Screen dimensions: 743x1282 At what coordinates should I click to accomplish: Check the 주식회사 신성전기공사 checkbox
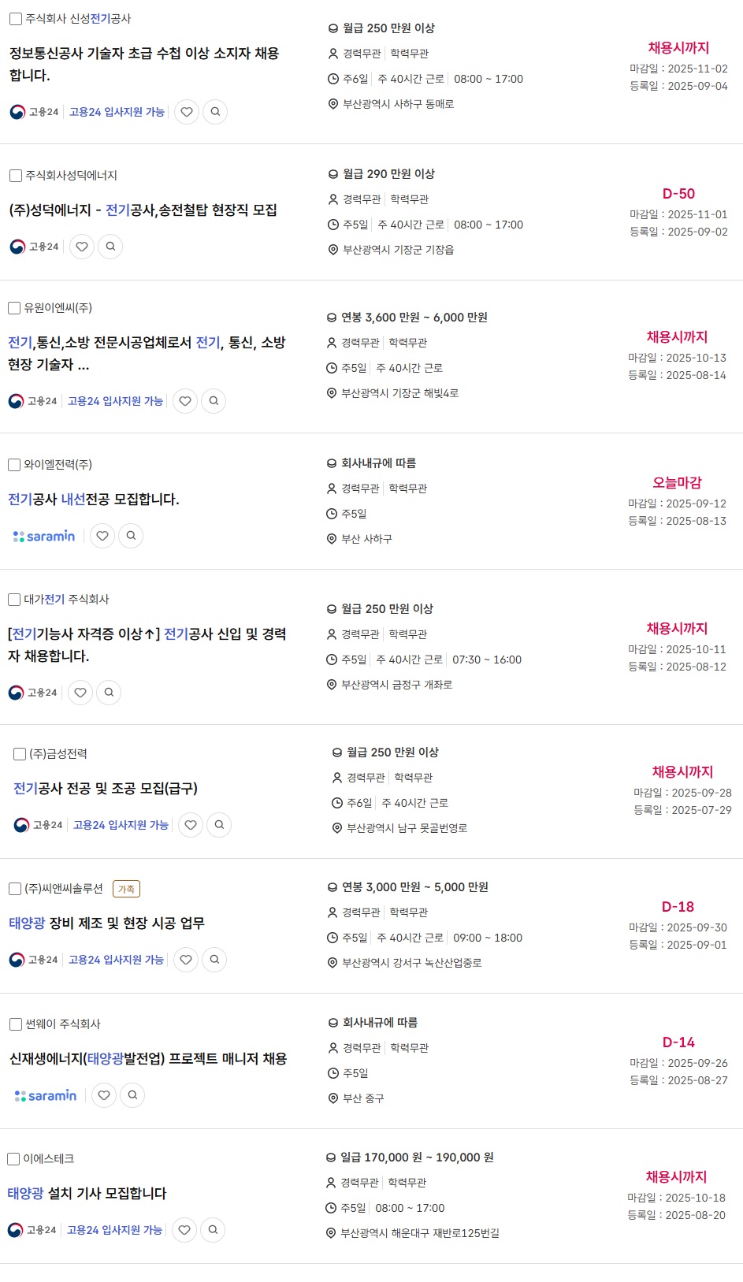coord(16,19)
